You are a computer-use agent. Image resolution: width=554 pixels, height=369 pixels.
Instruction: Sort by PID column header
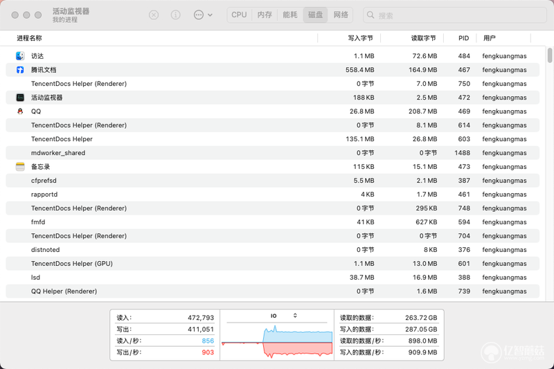[x=463, y=38]
